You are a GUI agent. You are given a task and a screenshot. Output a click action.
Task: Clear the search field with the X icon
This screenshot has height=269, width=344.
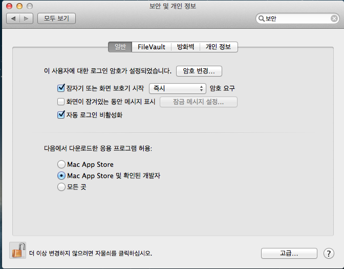tap(334, 18)
